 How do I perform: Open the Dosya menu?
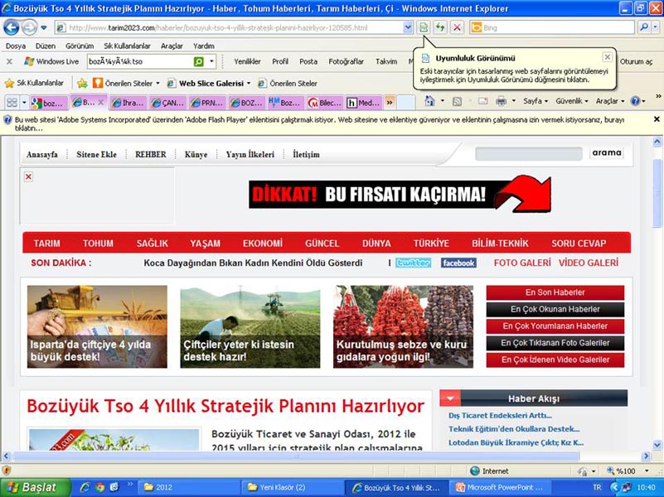point(16,46)
